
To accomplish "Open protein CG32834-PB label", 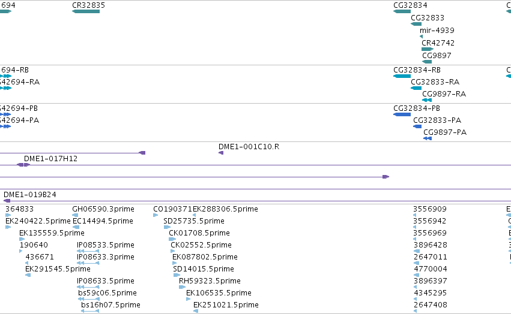I will 417,108.
